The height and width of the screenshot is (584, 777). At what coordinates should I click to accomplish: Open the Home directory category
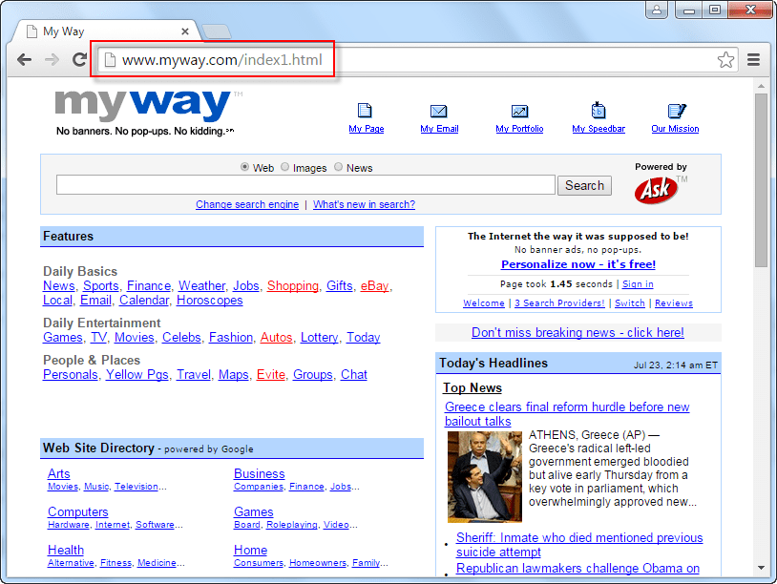[x=251, y=550]
